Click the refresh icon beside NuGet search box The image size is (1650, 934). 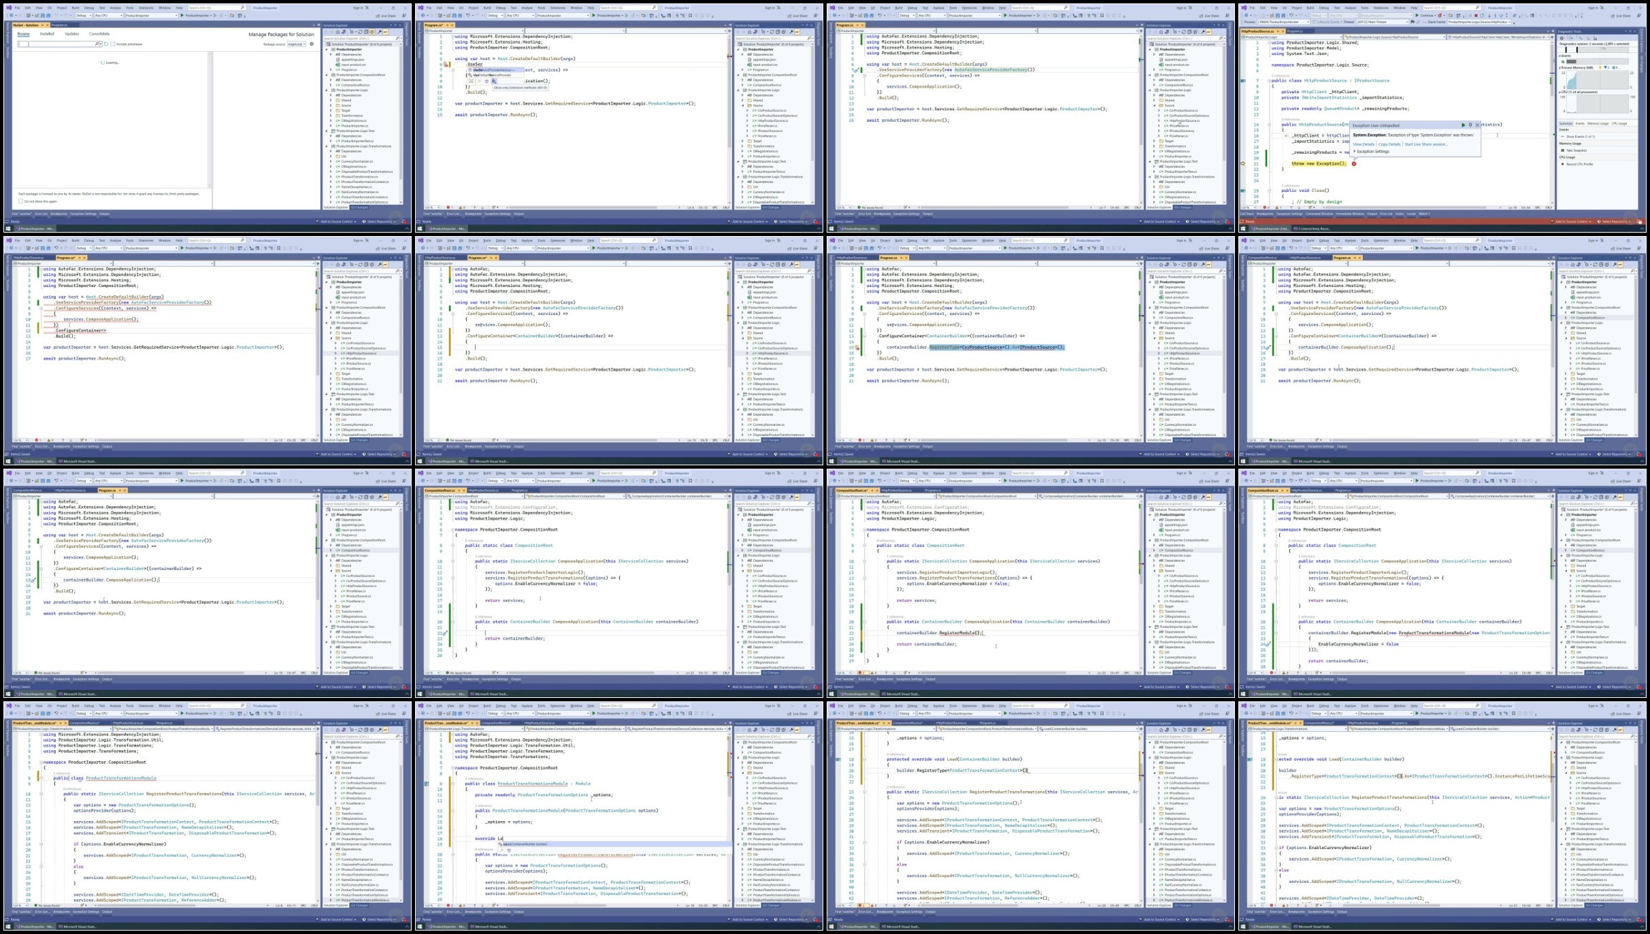[106, 44]
